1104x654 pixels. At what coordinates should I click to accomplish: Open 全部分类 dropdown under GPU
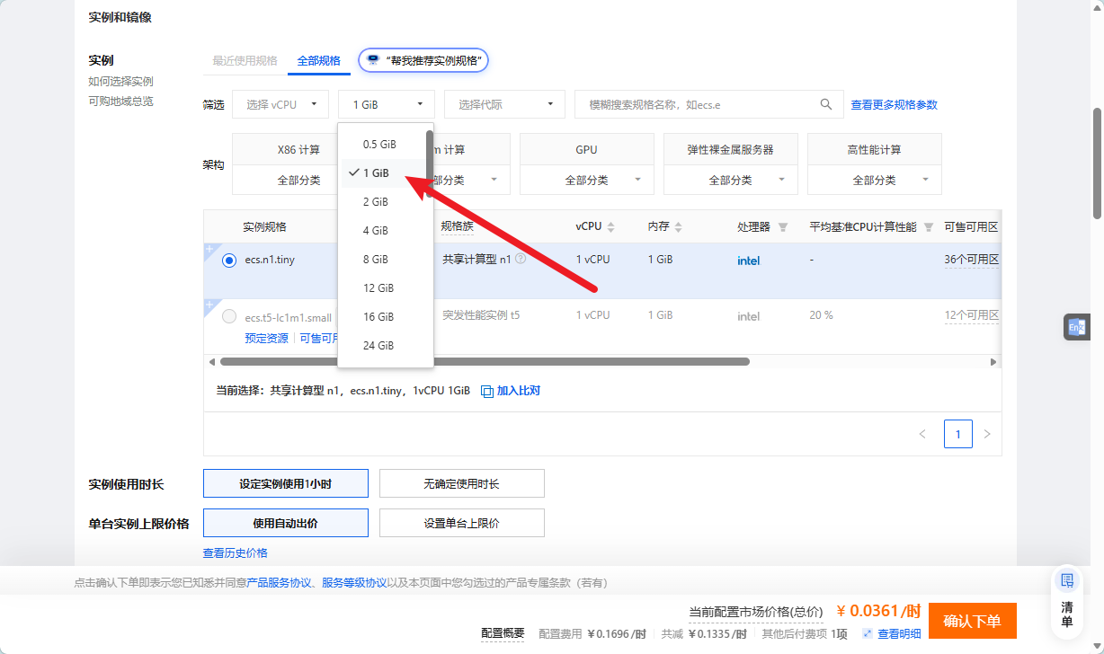pyautogui.click(x=587, y=181)
